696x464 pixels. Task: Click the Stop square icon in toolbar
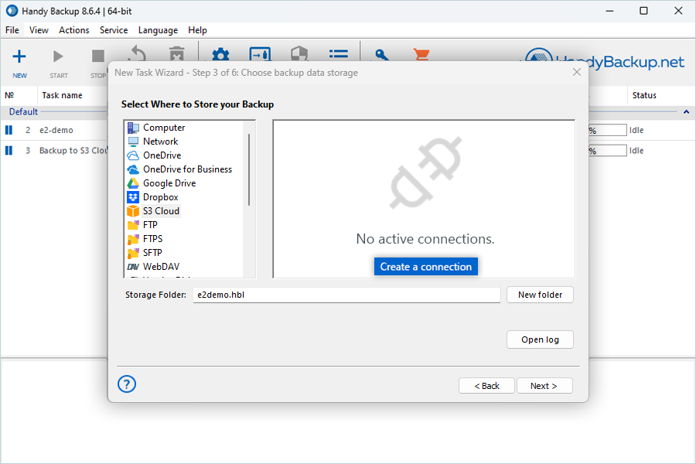pyautogui.click(x=97, y=56)
